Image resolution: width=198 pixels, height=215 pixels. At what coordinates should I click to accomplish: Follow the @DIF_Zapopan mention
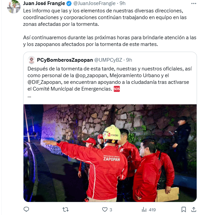click(44, 82)
